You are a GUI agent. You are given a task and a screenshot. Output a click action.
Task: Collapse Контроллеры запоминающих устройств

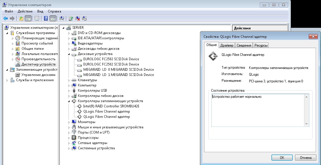click(69, 101)
